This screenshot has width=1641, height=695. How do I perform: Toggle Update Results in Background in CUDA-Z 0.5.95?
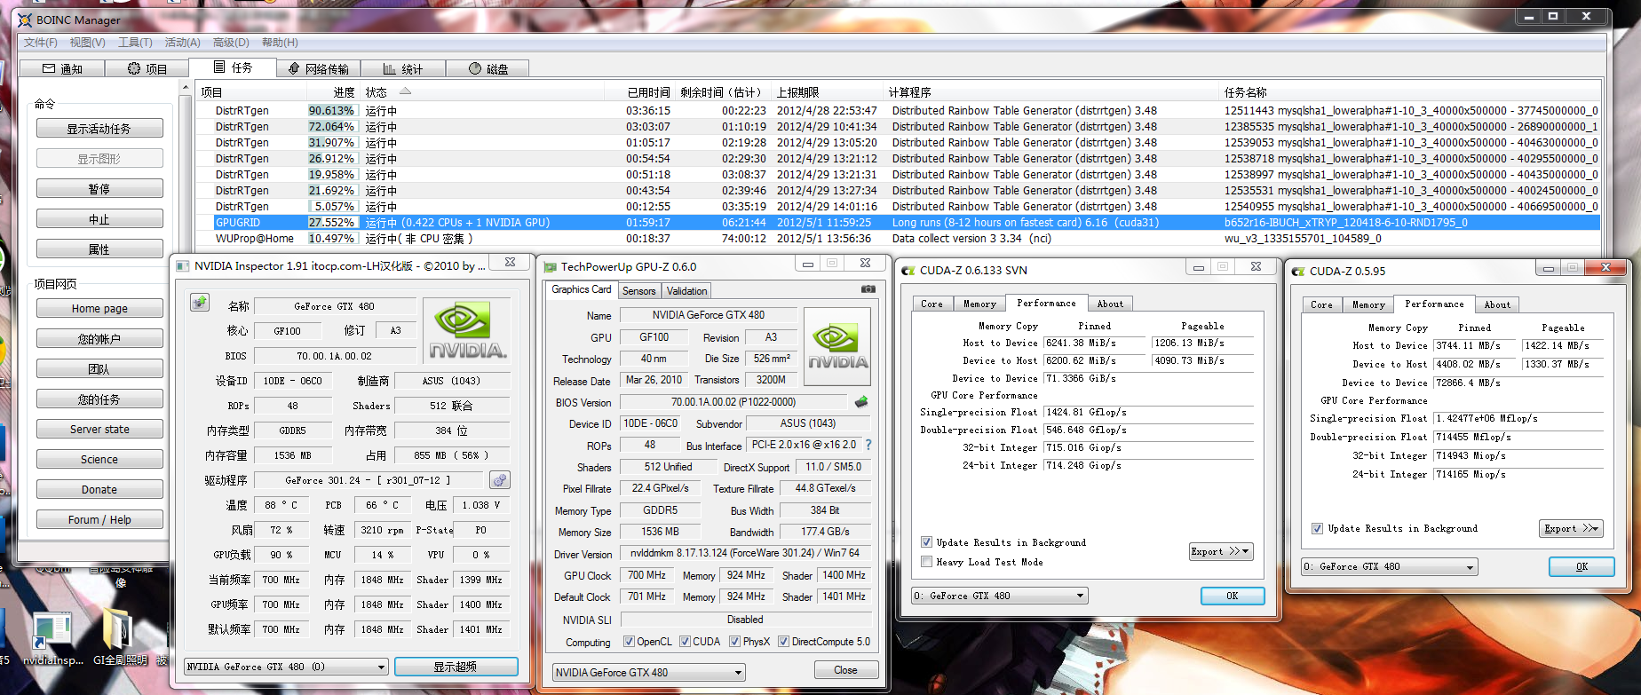tap(1317, 528)
